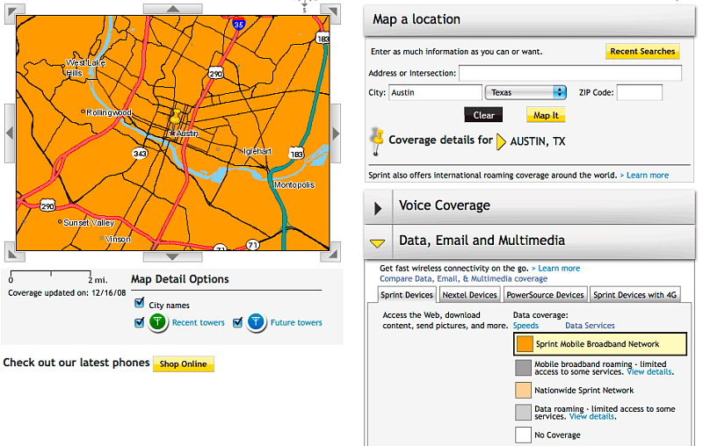Toggle the Recent towers checkbox
The image size is (703, 446).
140,322
